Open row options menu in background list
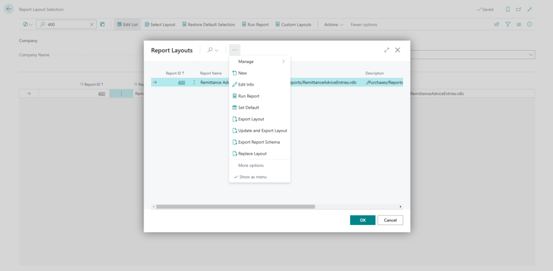 click(x=122, y=93)
